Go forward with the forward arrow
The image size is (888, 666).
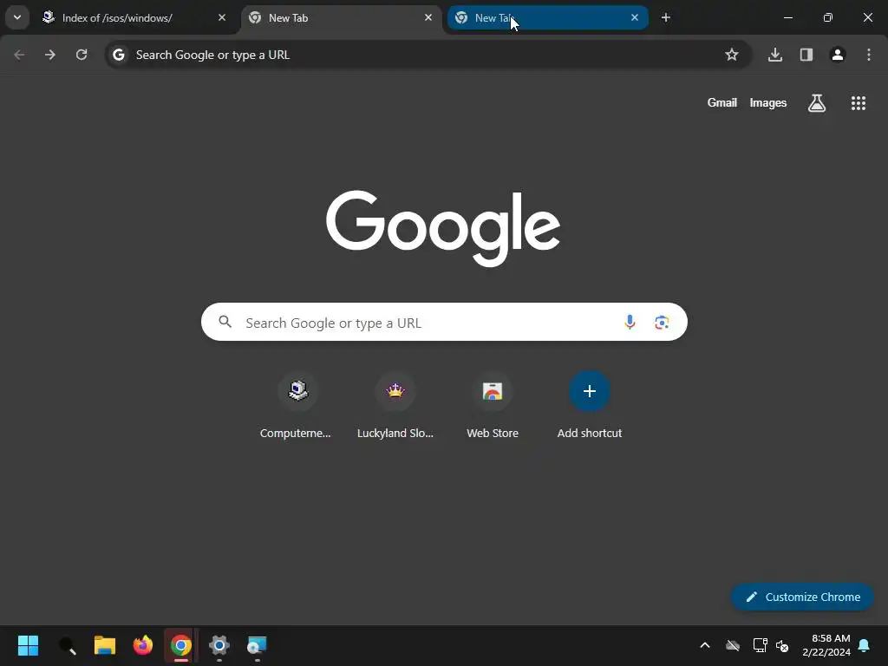point(49,55)
